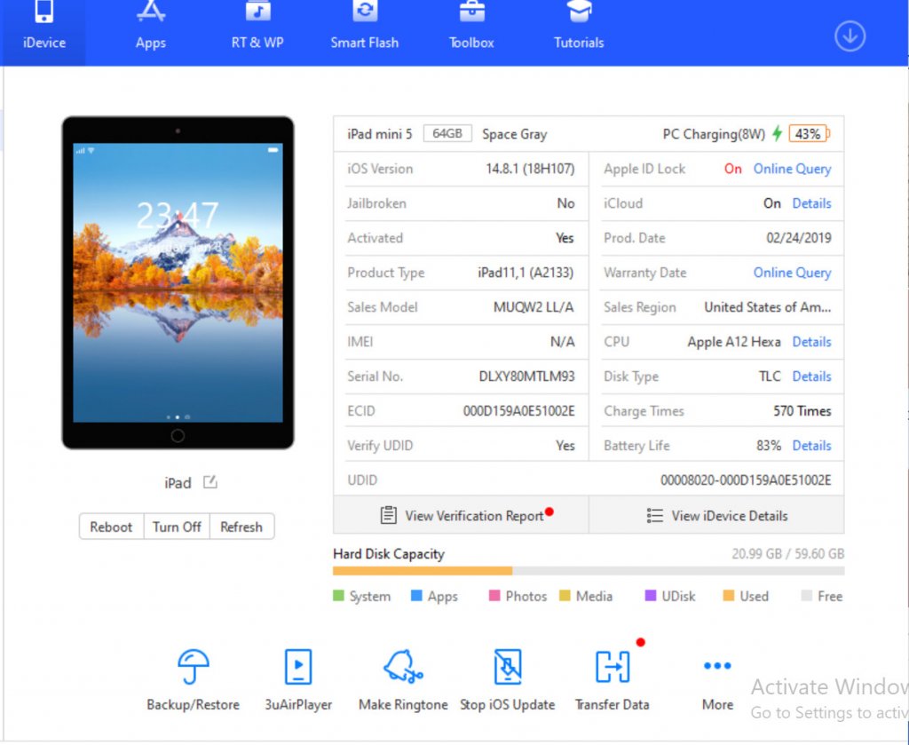Reboot the connected iPad
This screenshot has height=745, width=909.
pos(111,527)
